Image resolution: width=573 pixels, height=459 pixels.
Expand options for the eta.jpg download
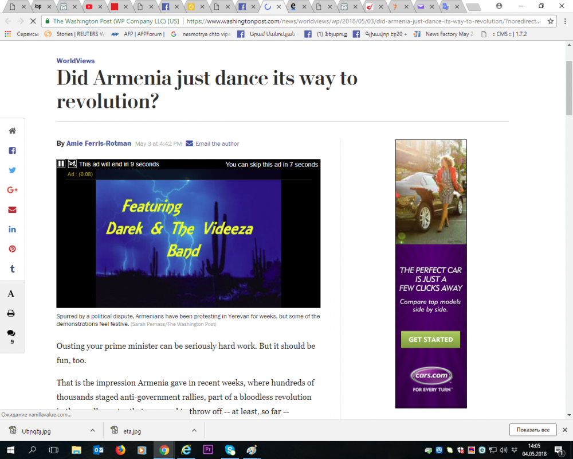pos(194,430)
